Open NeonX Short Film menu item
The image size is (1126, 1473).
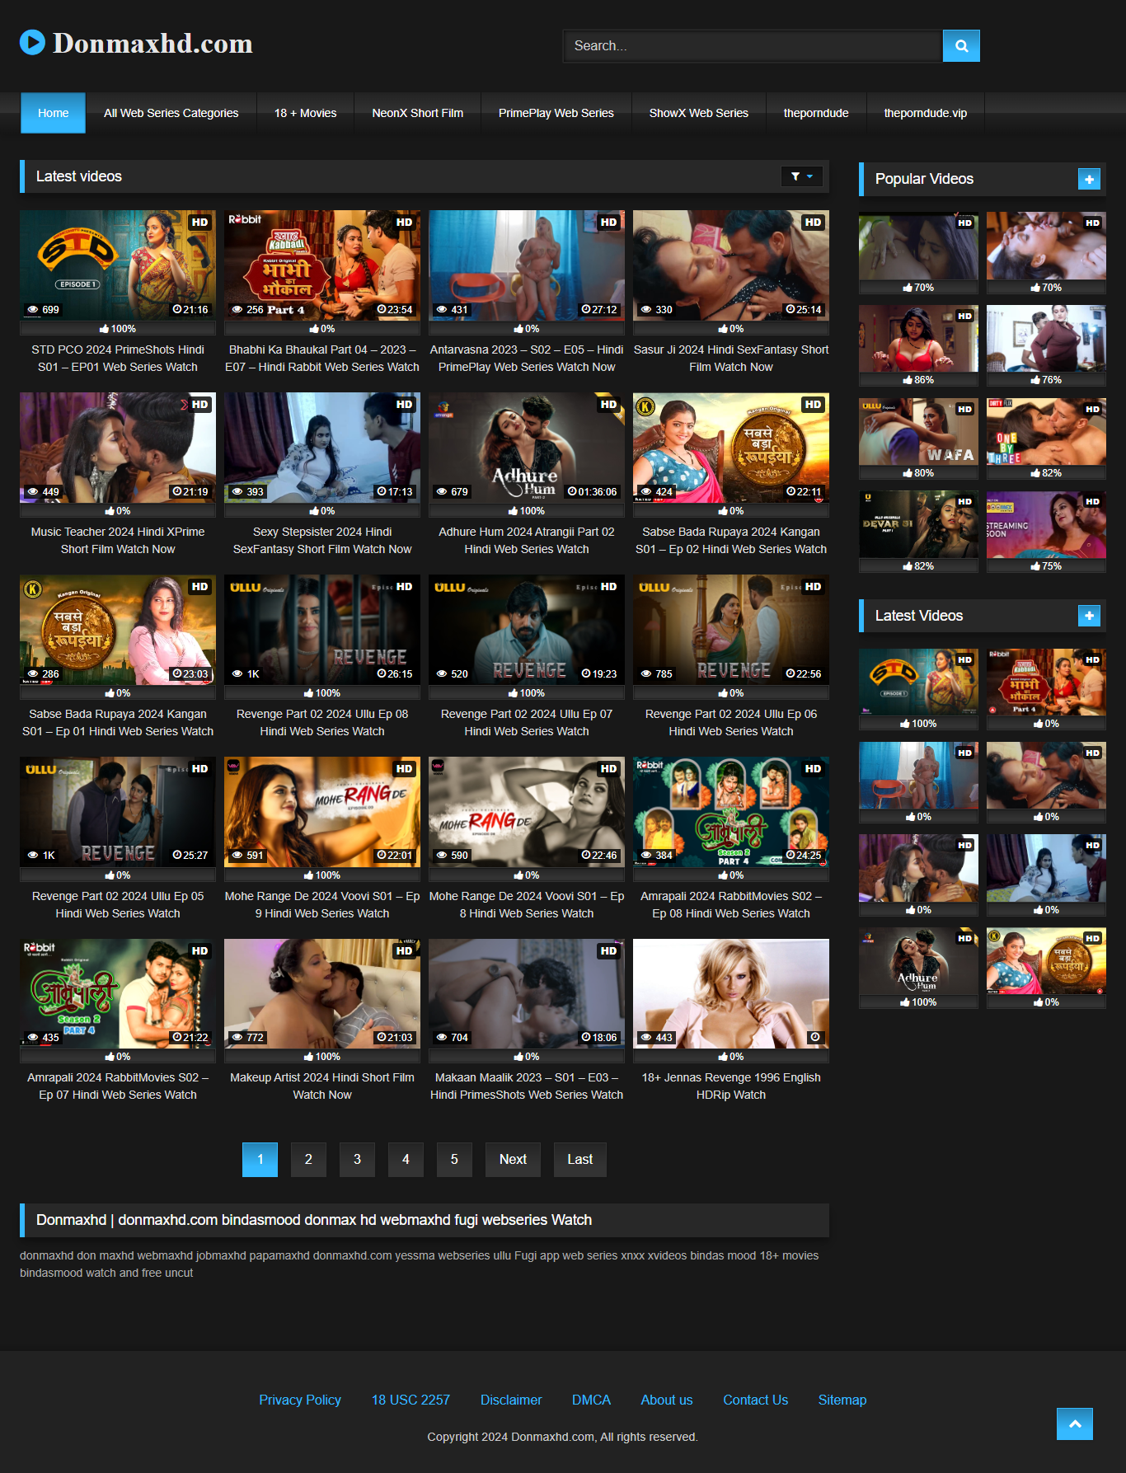tap(417, 113)
